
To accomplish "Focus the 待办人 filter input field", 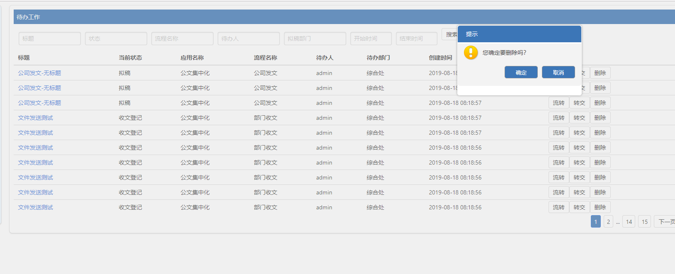I will [249, 39].
